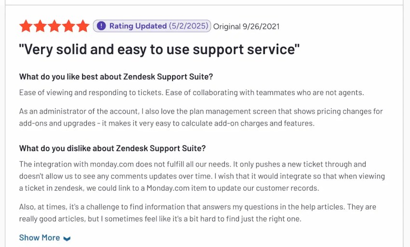Click the second orange rating star
This screenshot has width=410, height=247.
pos(40,26)
